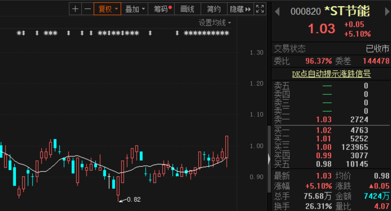The height and width of the screenshot is (211, 391).
Task: Open the 复权 dropdown
Action: coord(107,9)
